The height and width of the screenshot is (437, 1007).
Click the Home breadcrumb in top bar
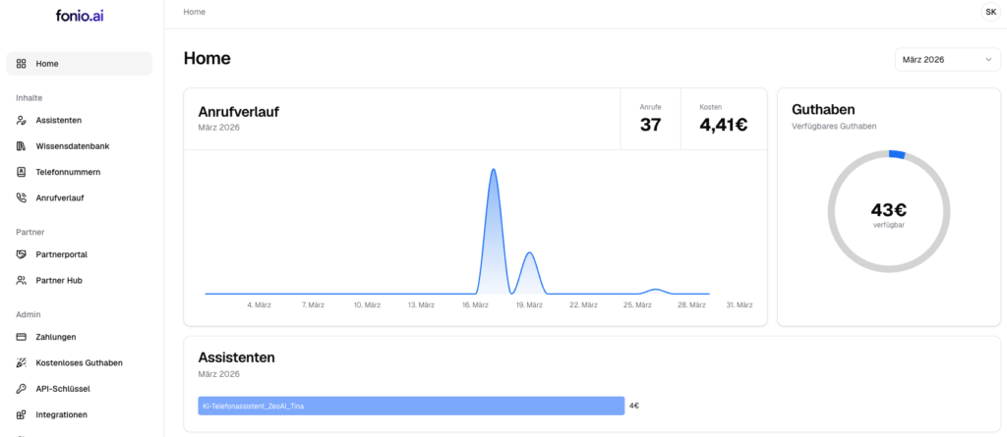[195, 12]
